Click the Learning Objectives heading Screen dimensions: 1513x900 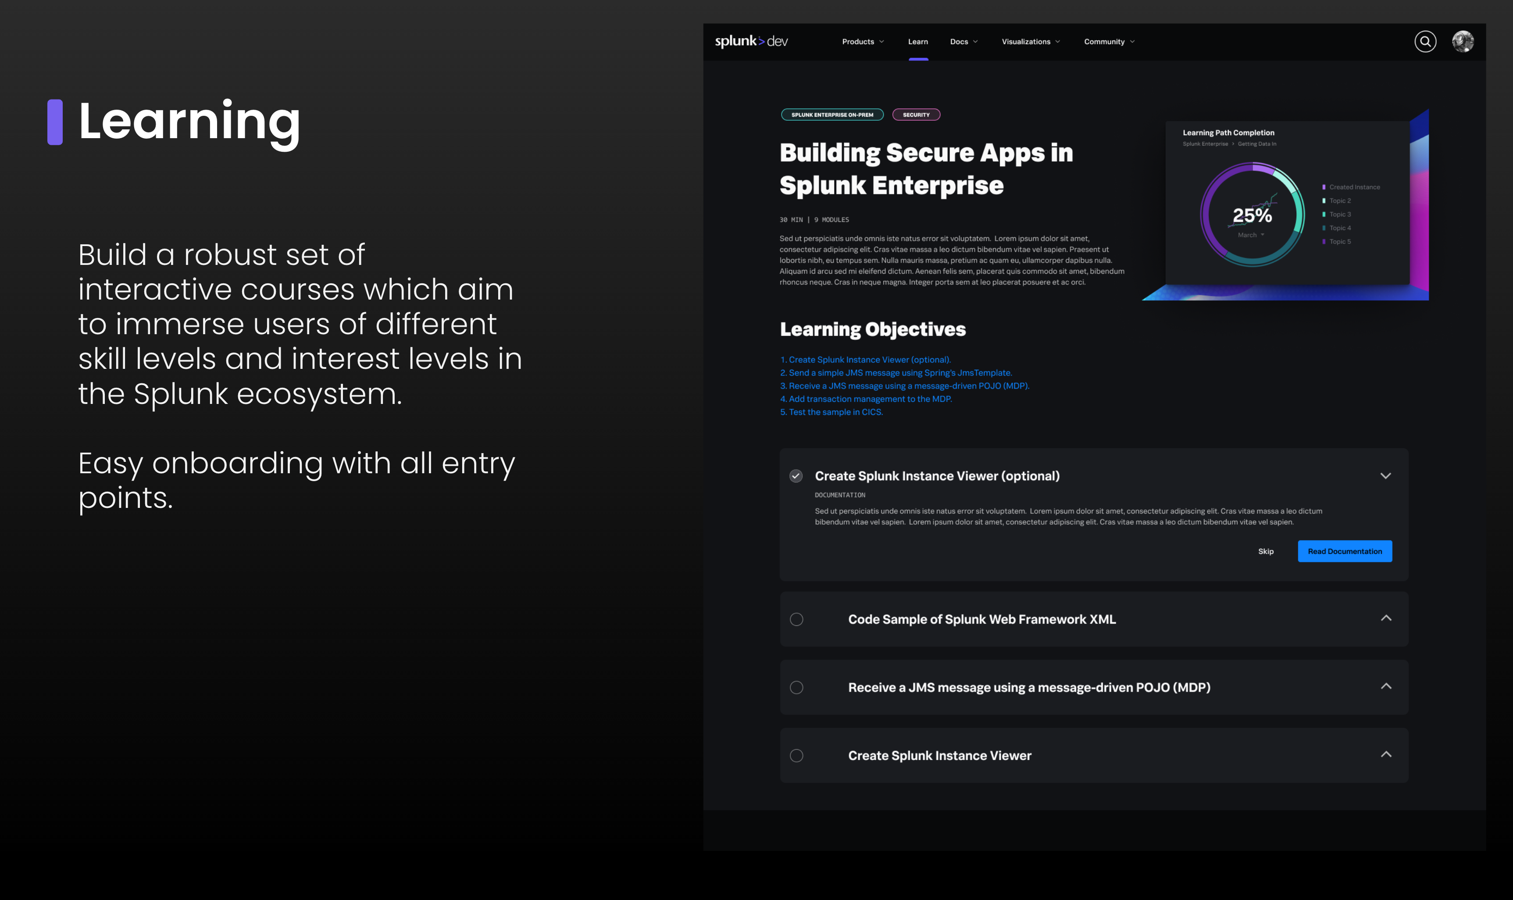pos(873,329)
